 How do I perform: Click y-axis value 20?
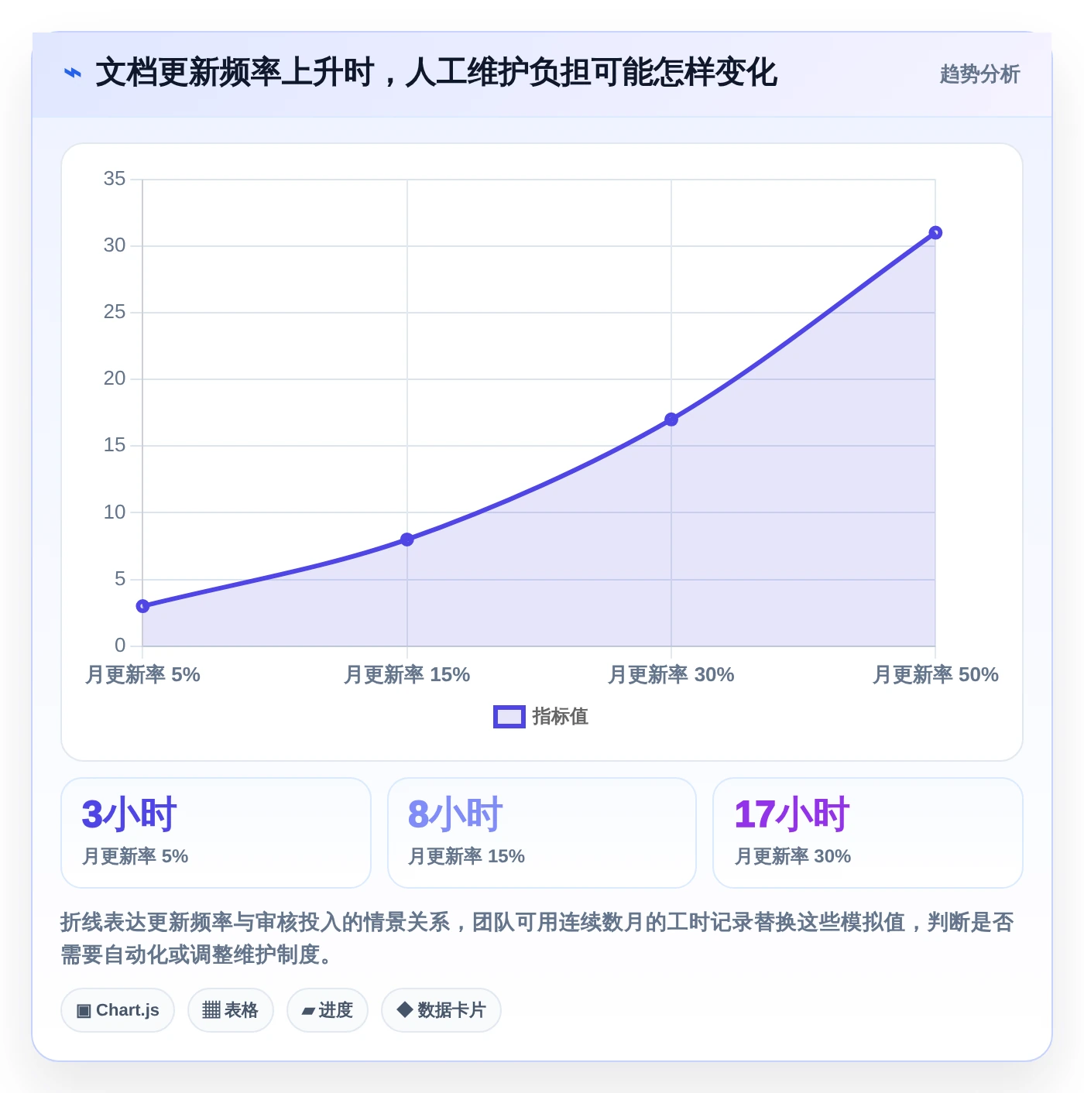pyautogui.click(x=115, y=379)
